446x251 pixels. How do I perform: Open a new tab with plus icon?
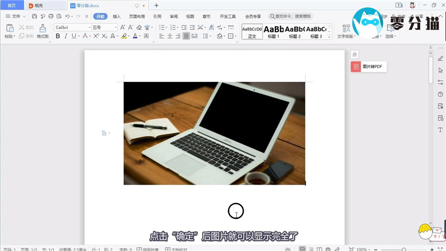pyautogui.click(x=156, y=5)
